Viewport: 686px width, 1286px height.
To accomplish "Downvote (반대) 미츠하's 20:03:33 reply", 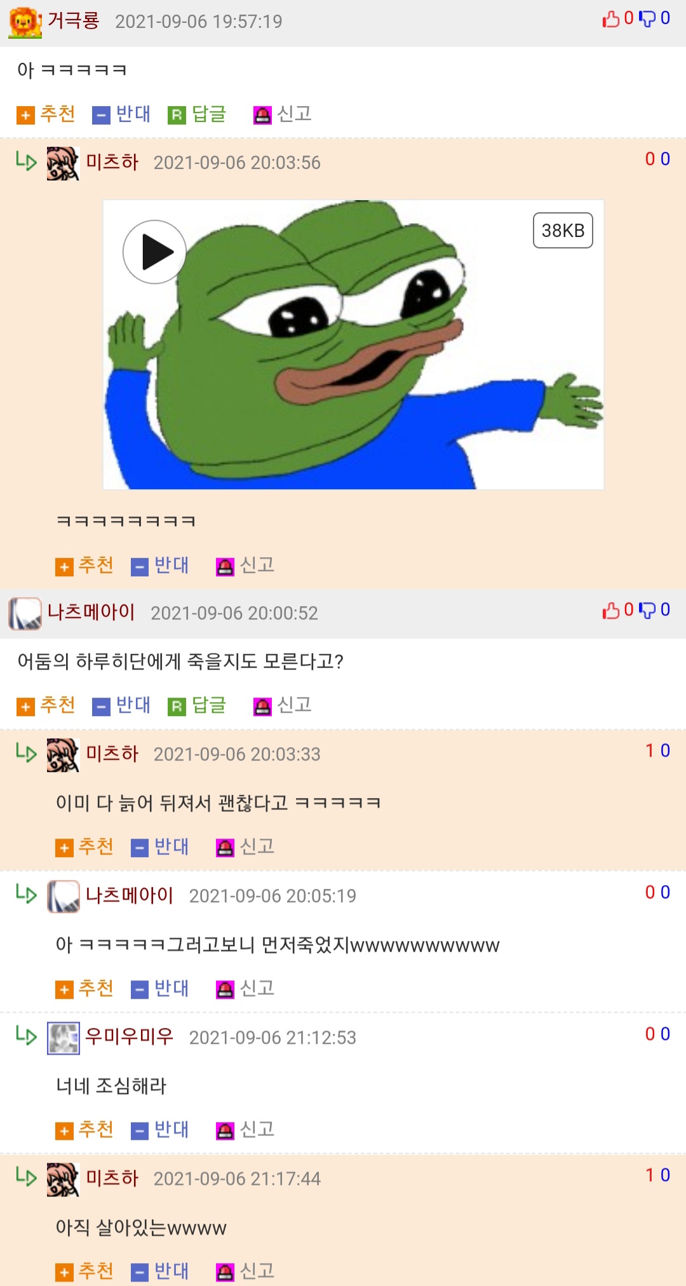I will (160, 847).
